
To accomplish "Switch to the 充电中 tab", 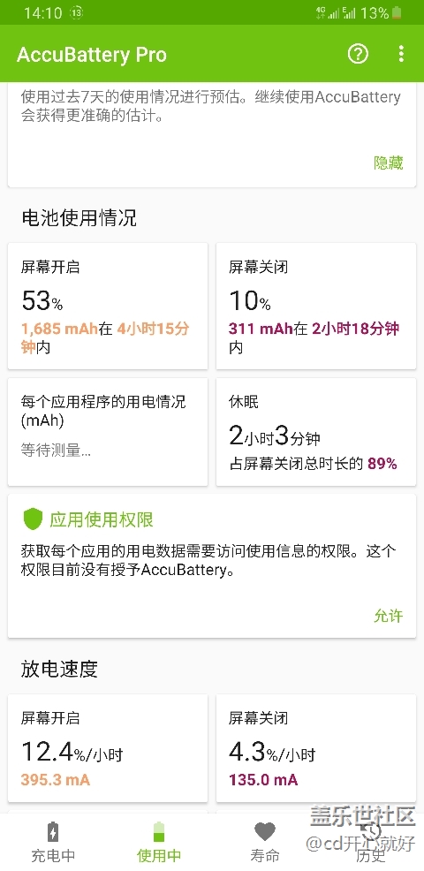I will pos(53,840).
